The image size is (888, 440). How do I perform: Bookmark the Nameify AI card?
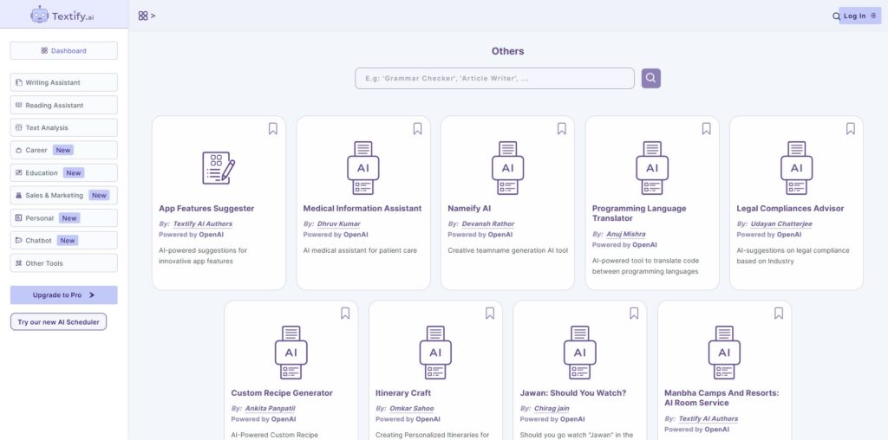[562, 129]
